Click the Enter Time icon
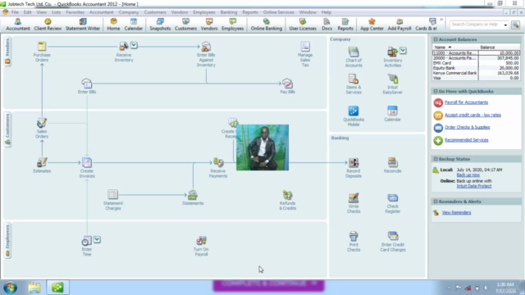This screenshot has height=295, width=525. click(x=86, y=240)
